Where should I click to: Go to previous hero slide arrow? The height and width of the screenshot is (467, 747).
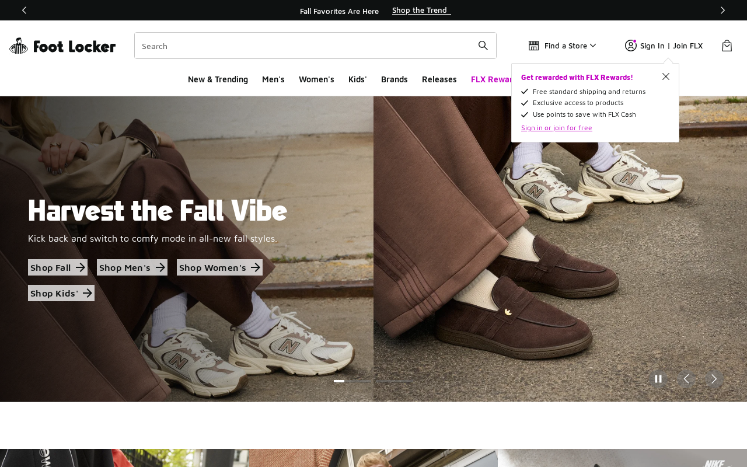[686, 379]
